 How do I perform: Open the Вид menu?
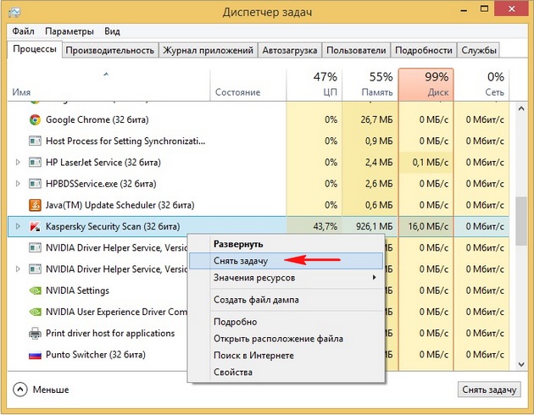point(112,31)
